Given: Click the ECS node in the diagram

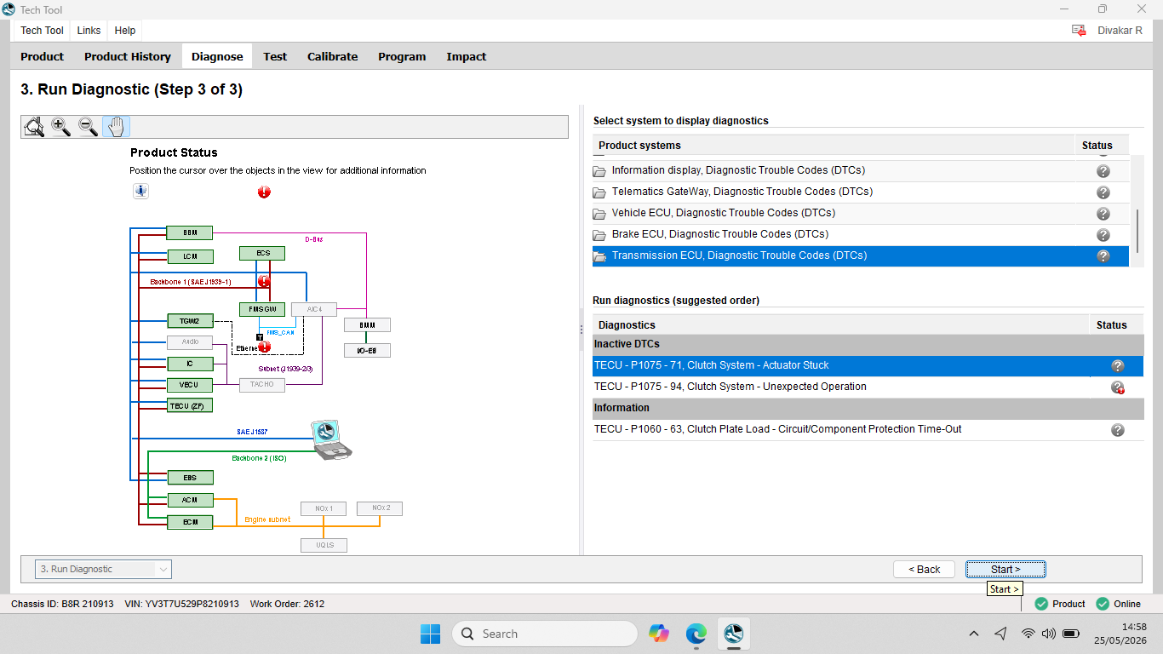Looking at the screenshot, I should click(262, 253).
